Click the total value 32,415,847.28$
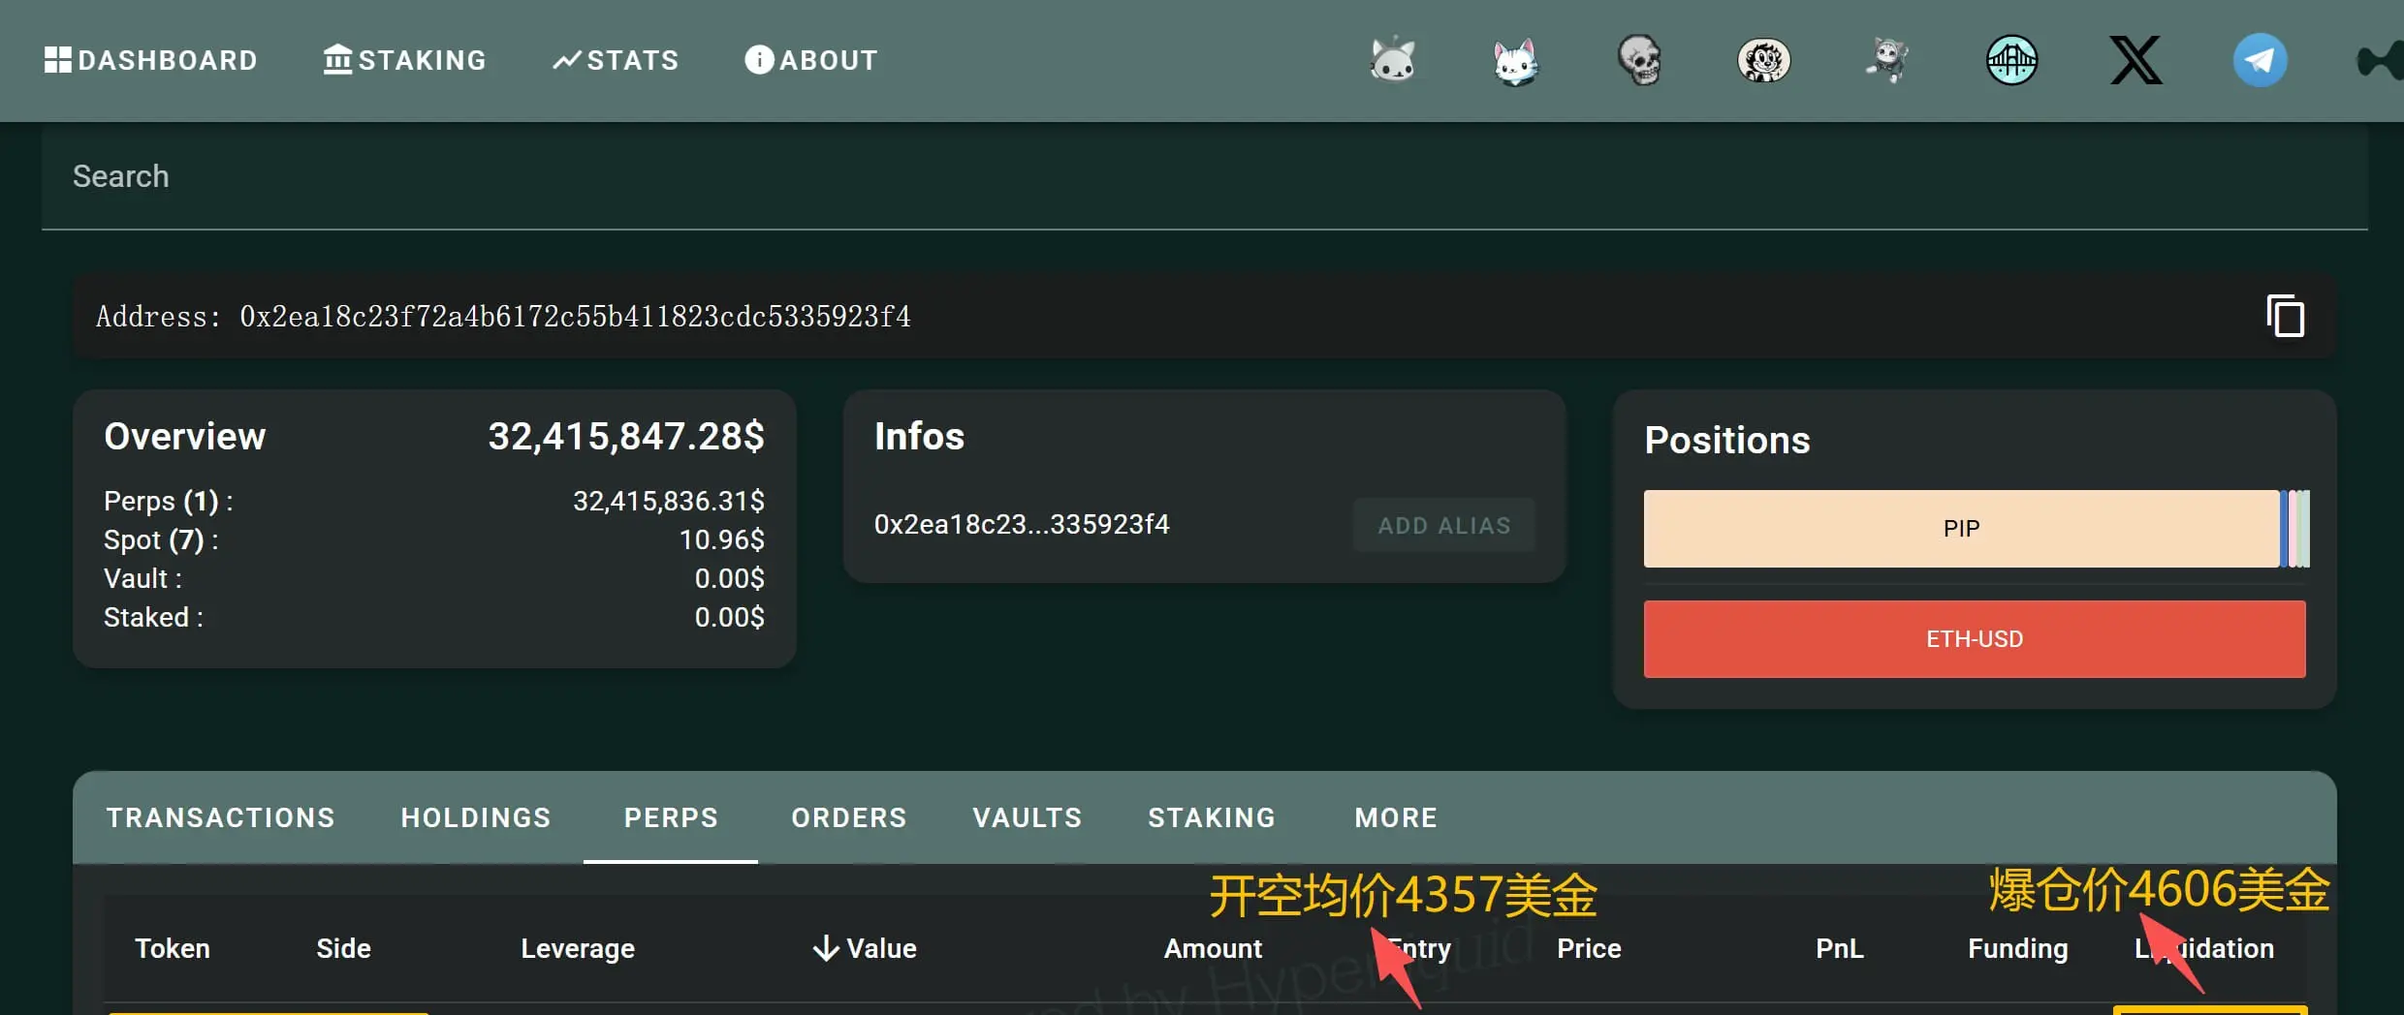Viewport: 2404px width, 1015px height. [x=626, y=437]
